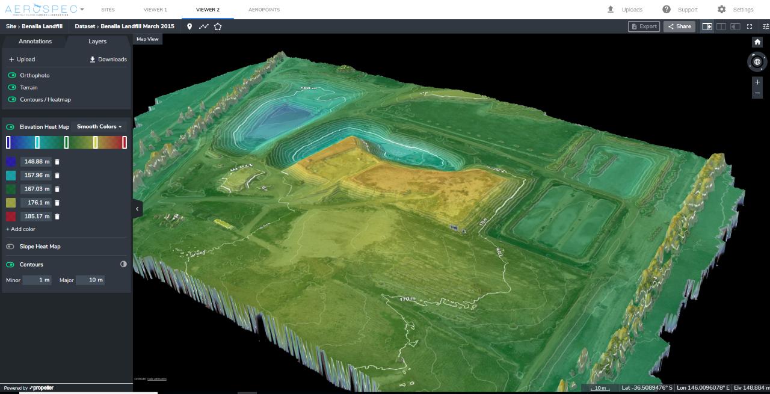Select the polygon area tool
The width and height of the screenshot is (770, 394).
click(x=218, y=26)
